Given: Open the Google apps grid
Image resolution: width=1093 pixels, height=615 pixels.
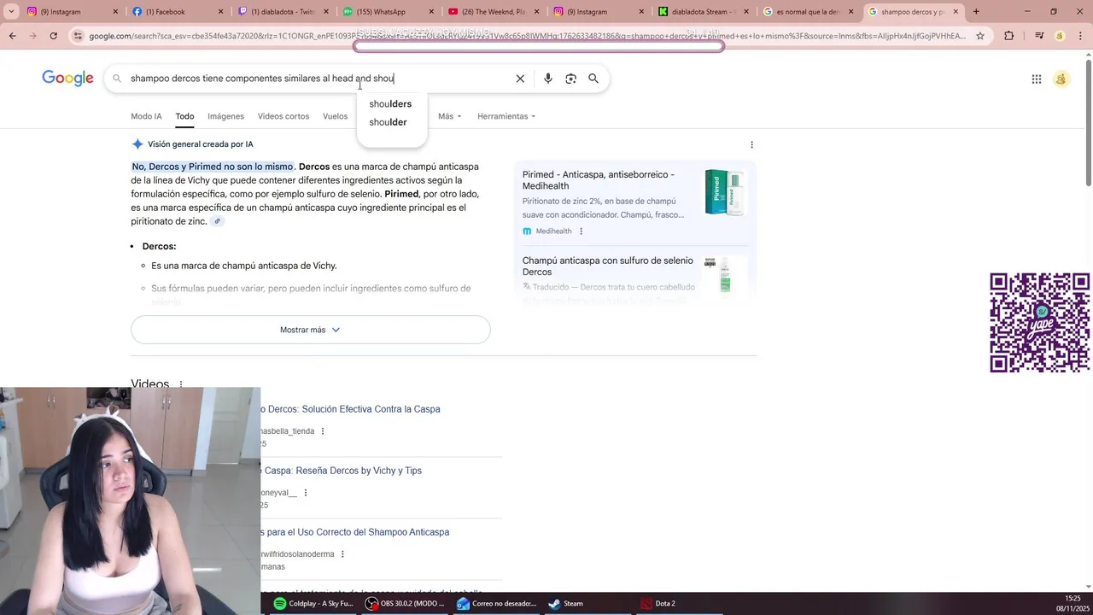Looking at the screenshot, I should tap(1037, 79).
